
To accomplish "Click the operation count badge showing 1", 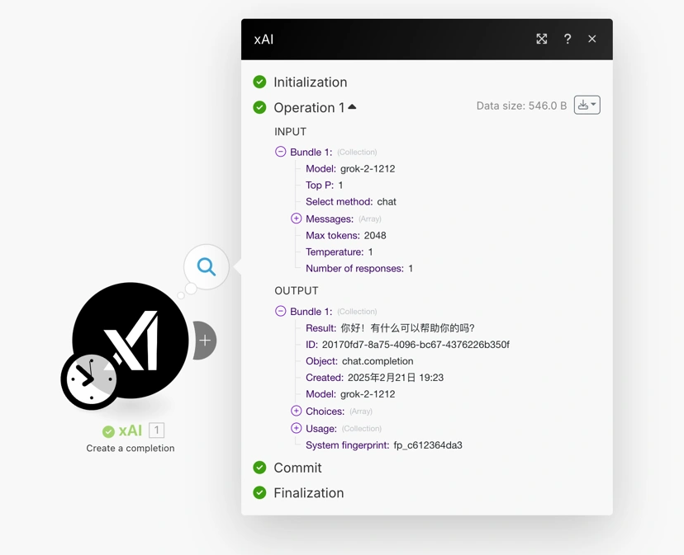I will [157, 430].
